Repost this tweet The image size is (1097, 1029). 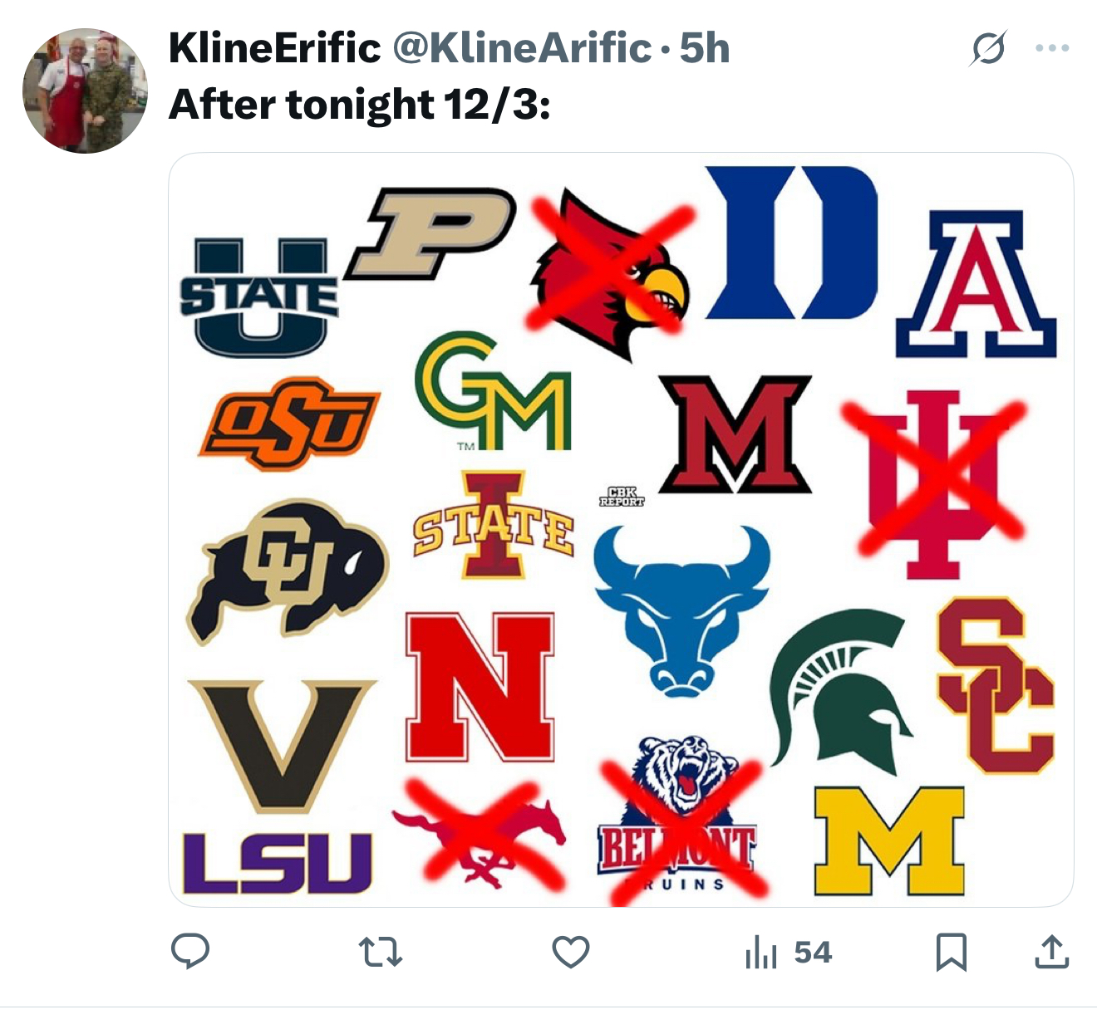[x=380, y=952]
